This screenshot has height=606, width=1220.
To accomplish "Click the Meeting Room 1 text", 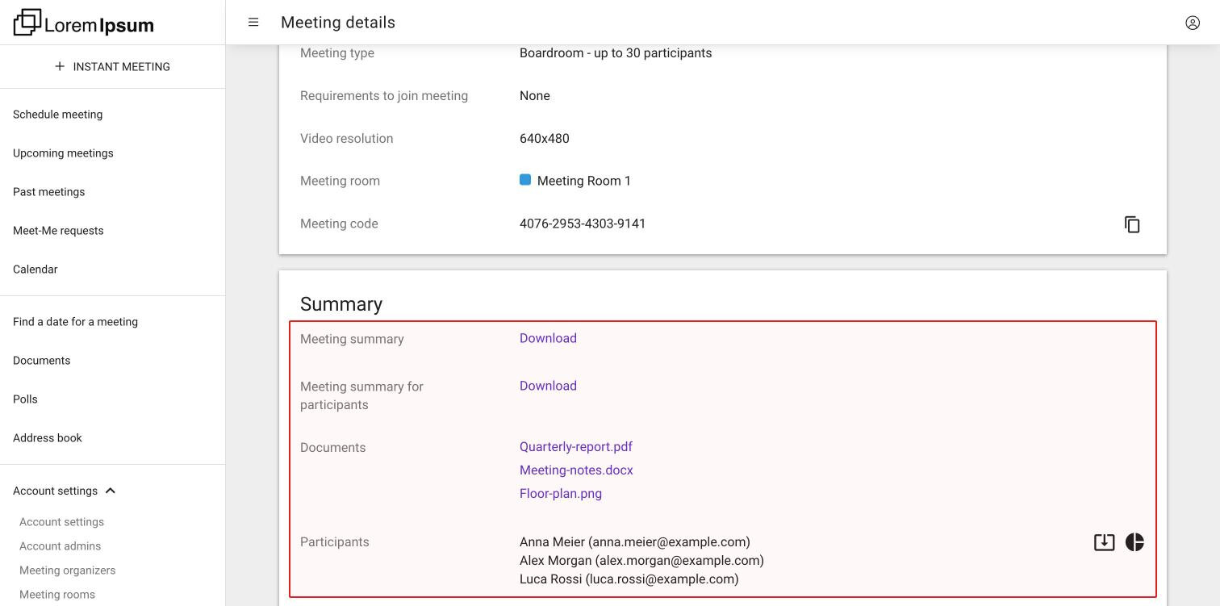I will tap(584, 181).
